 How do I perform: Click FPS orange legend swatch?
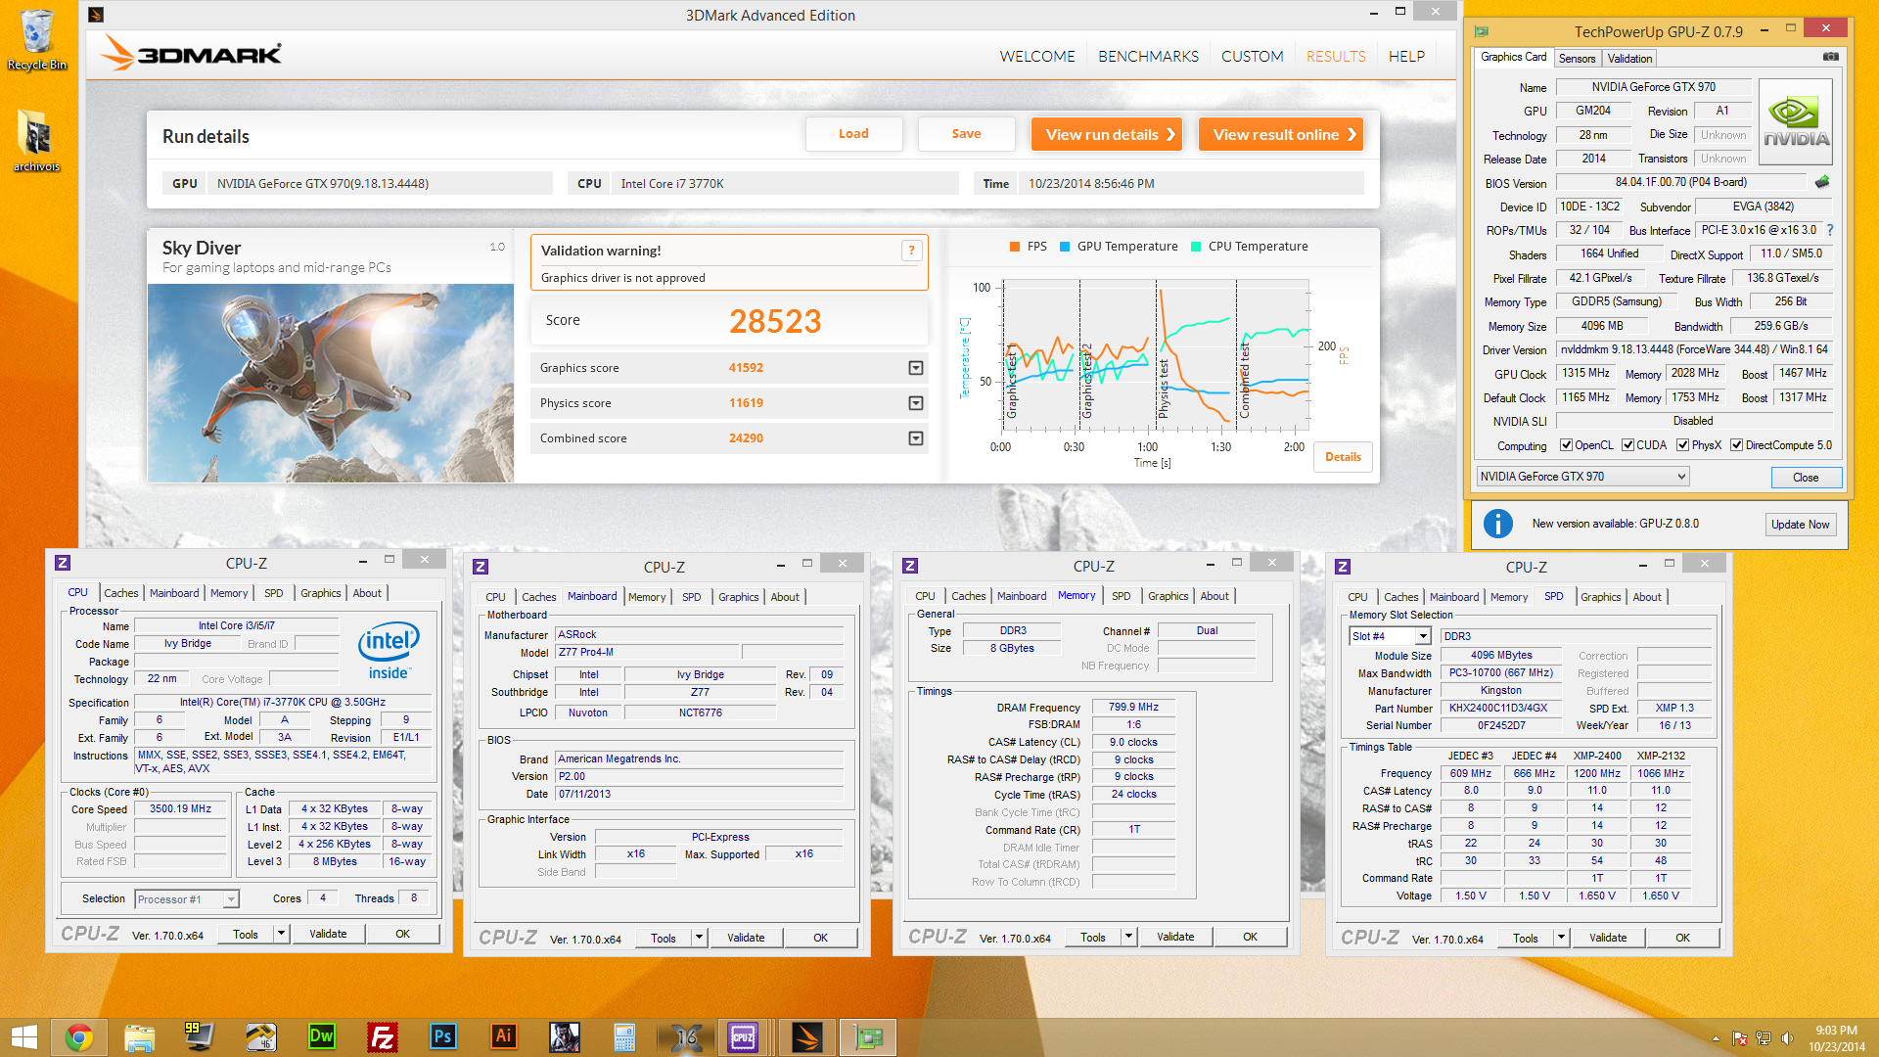(x=1015, y=247)
